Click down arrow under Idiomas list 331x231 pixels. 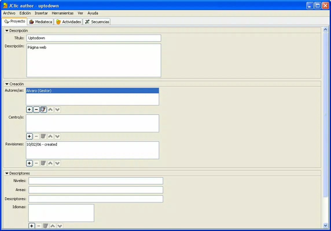[60, 226]
